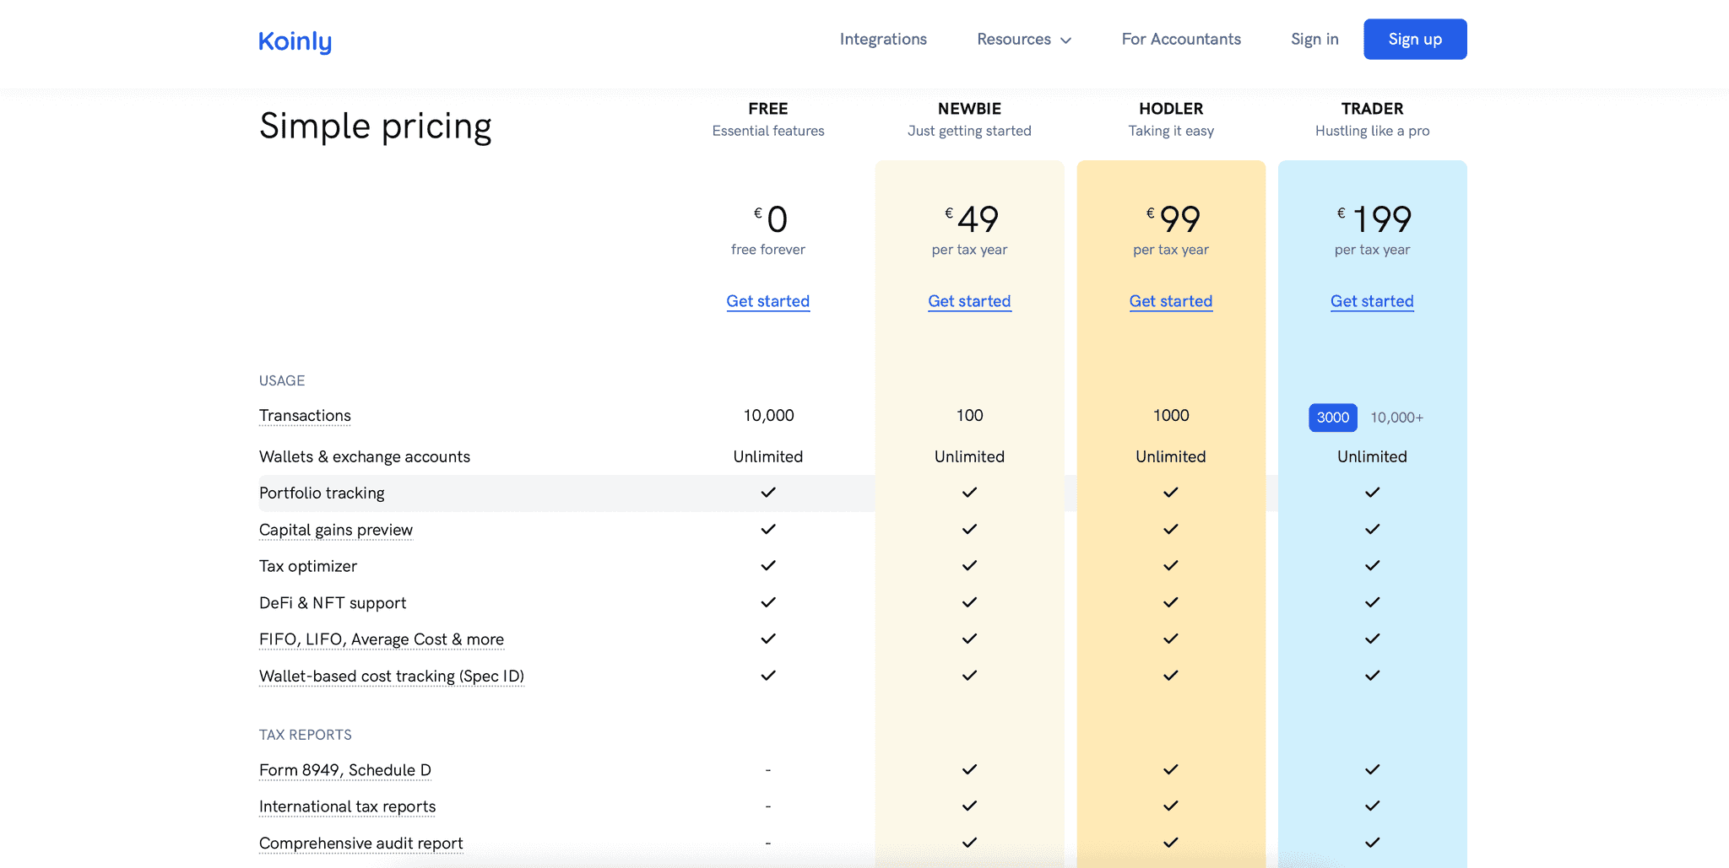Screen dimensions: 1729x868
Task: Select the Portfolio tracking row label
Action: coord(322,493)
